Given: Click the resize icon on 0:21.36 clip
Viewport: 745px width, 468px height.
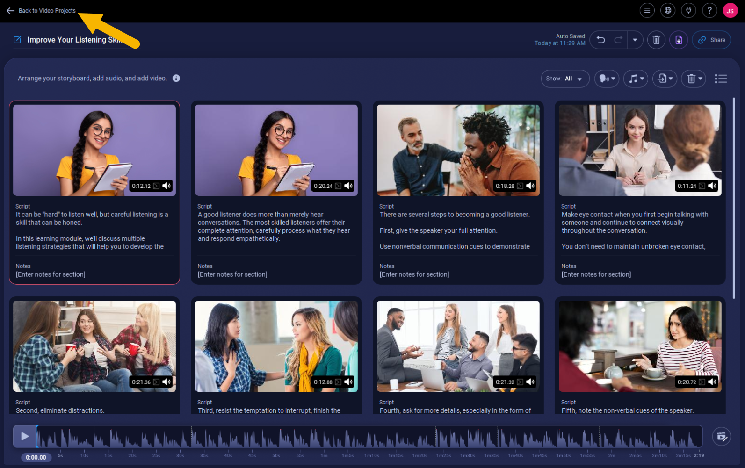Looking at the screenshot, I should pos(156,382).
